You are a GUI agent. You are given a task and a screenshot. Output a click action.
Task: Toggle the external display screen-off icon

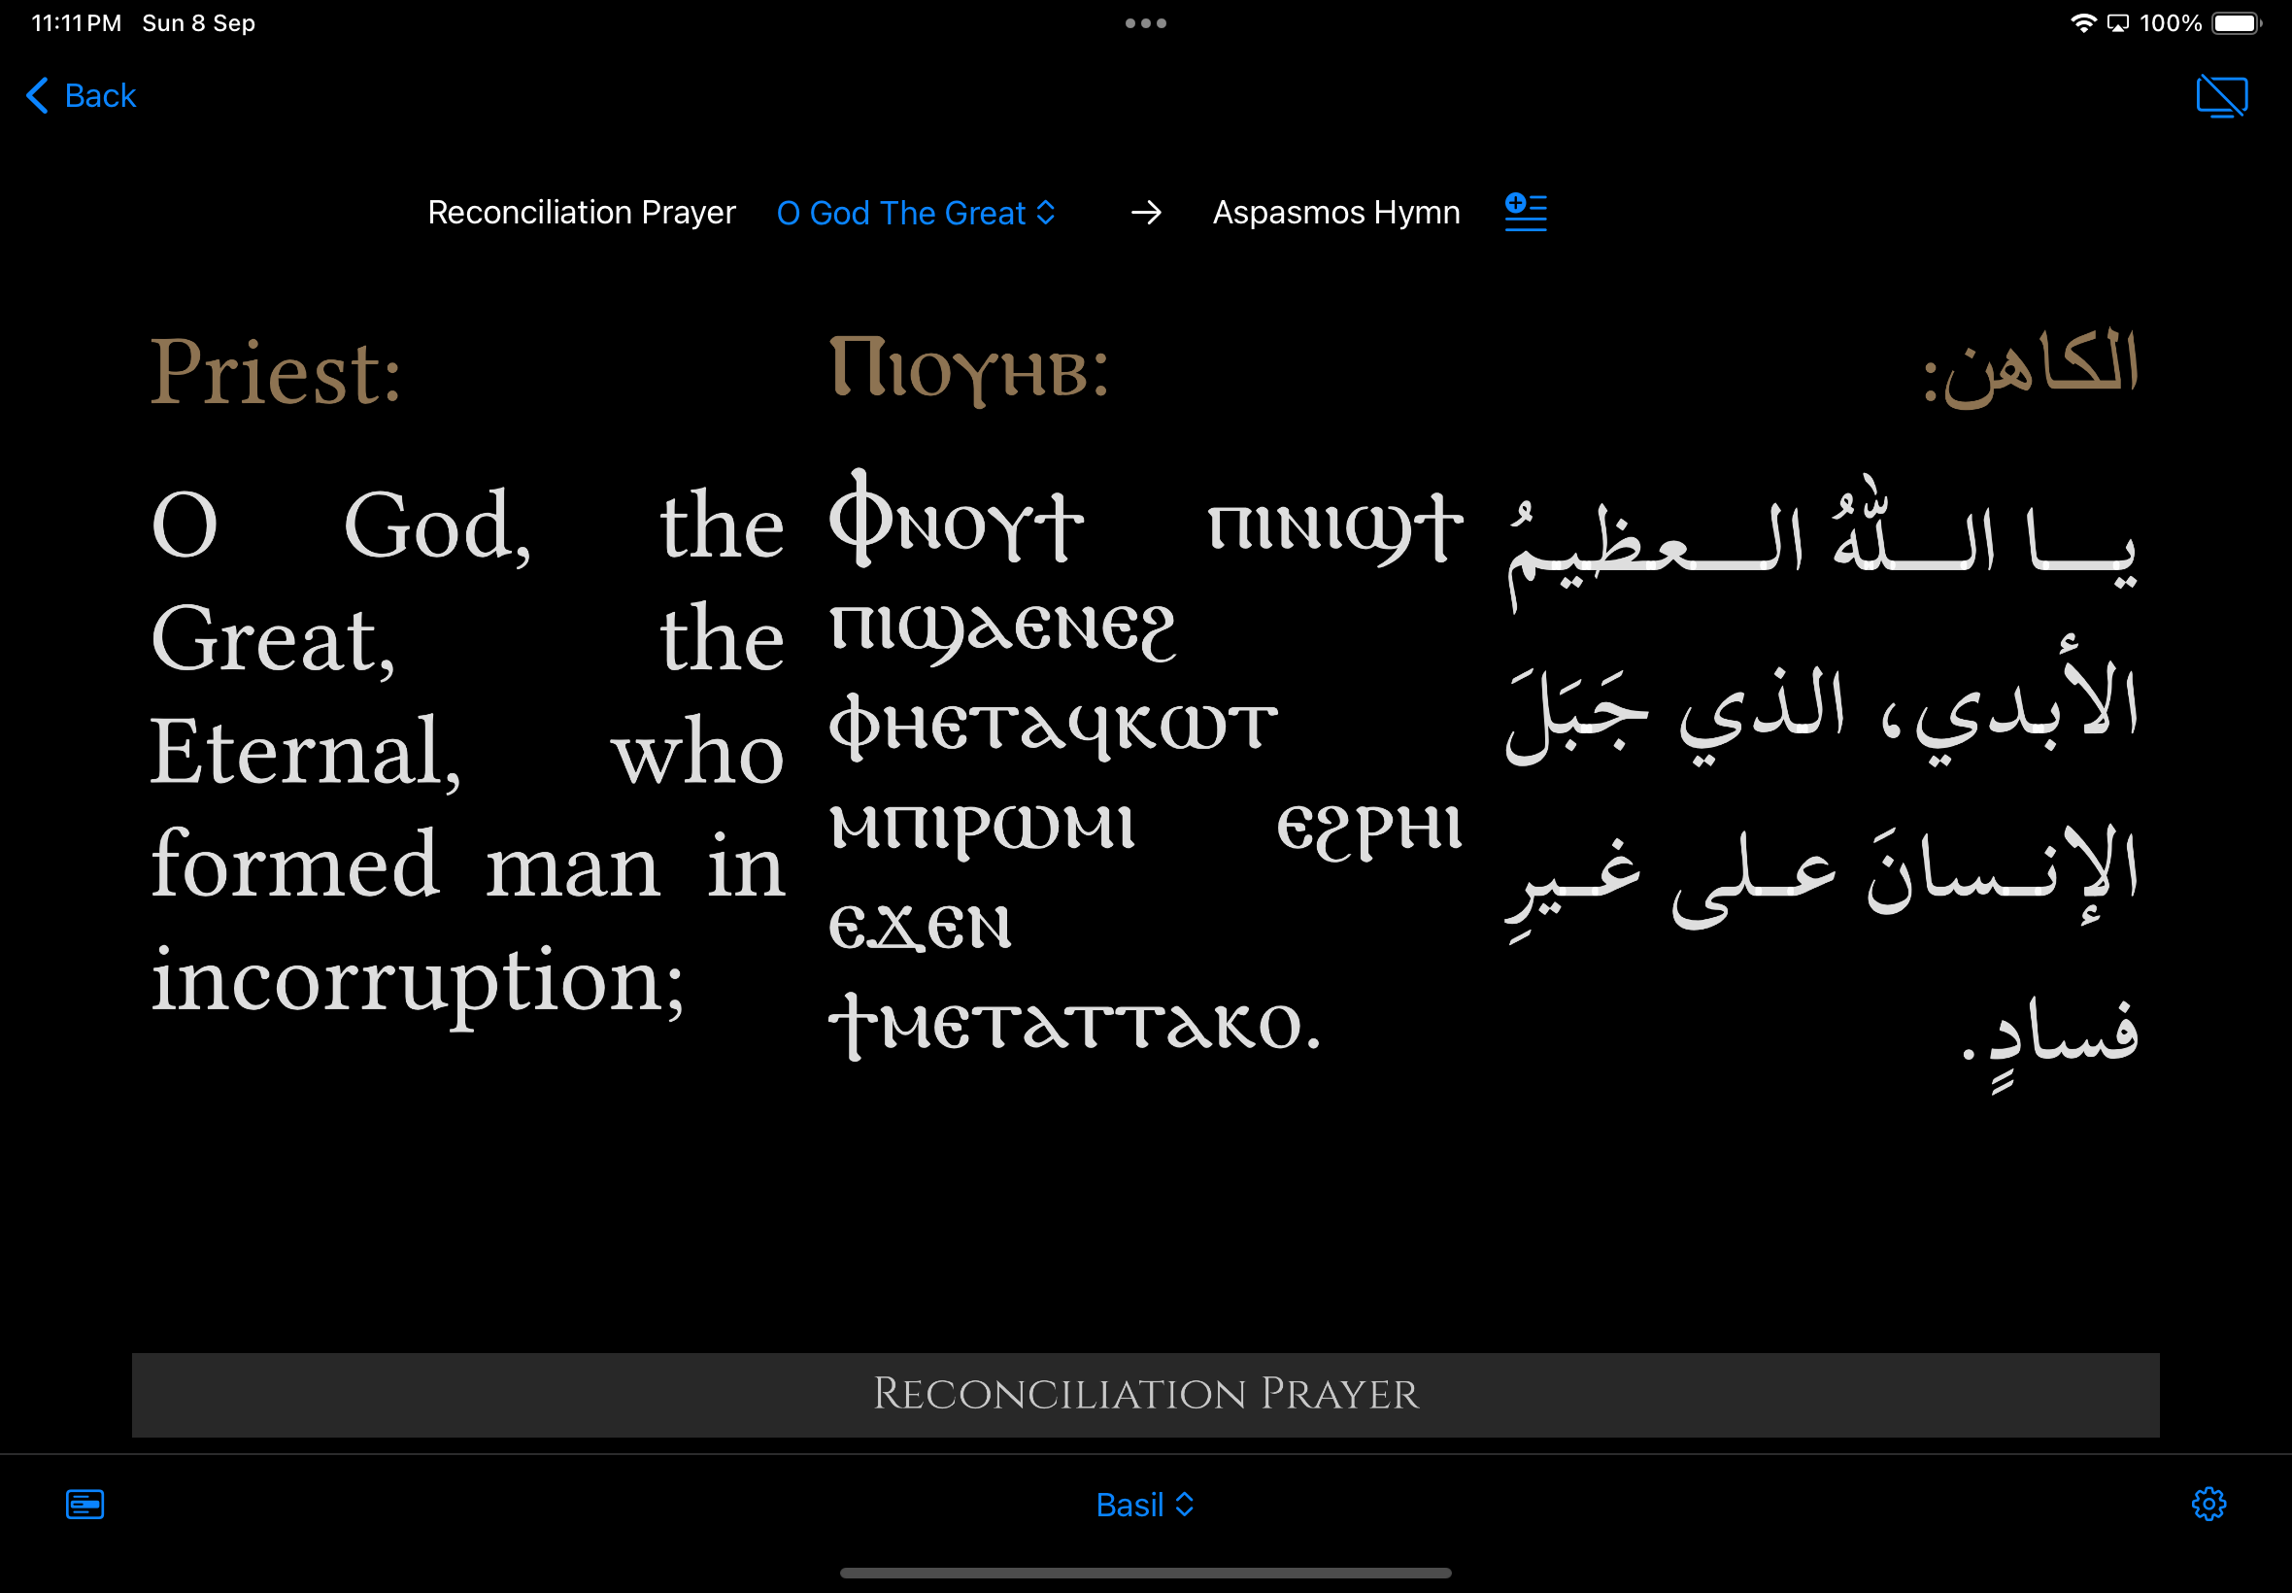(2221, 97)
